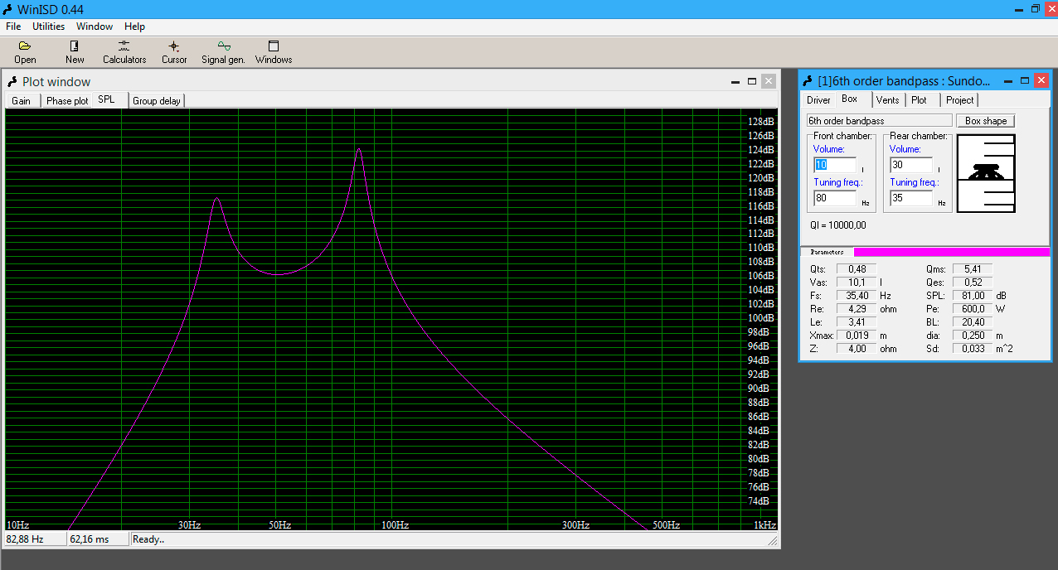Activate the Cursor tool
Screen dimensions: 1058x570
click(x=174, y=46)
